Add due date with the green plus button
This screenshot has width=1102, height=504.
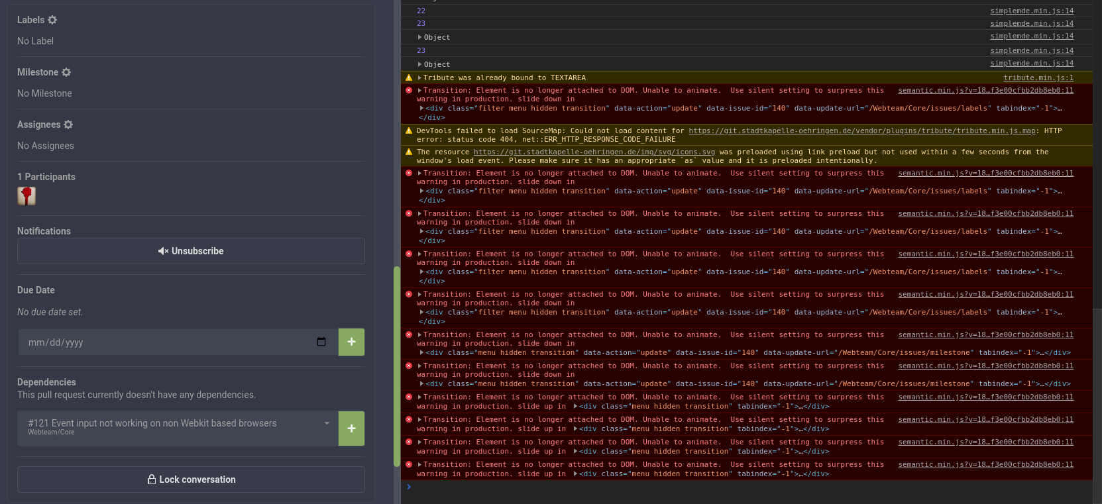click(x=352, y=342)
